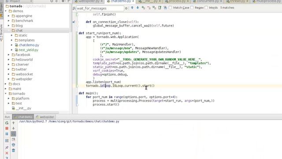Expand the blog folder arrow
Image resolution: width=282 pixels, height=159 pixels.
(x=9, y=26)
